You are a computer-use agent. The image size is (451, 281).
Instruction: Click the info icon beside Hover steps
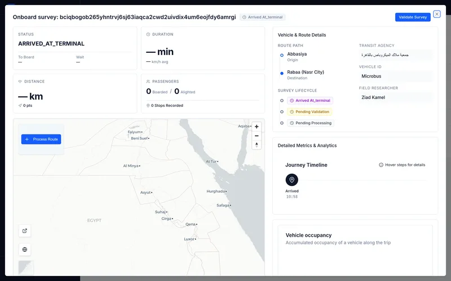381,165
